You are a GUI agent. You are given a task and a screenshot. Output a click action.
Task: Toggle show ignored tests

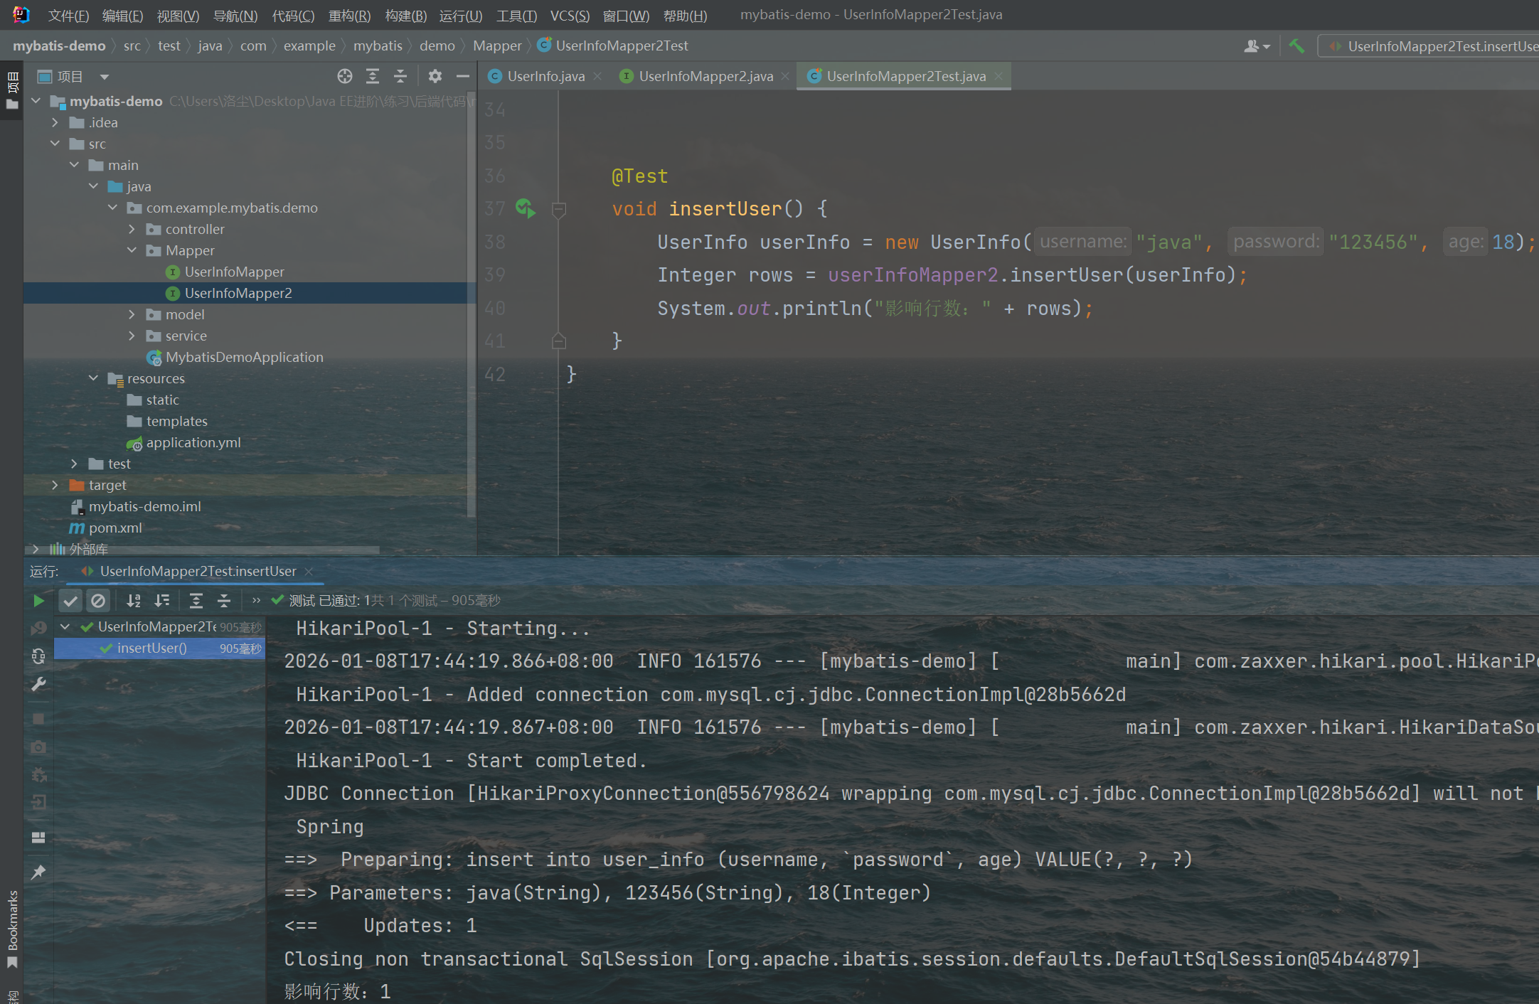(x=98, y=601)
